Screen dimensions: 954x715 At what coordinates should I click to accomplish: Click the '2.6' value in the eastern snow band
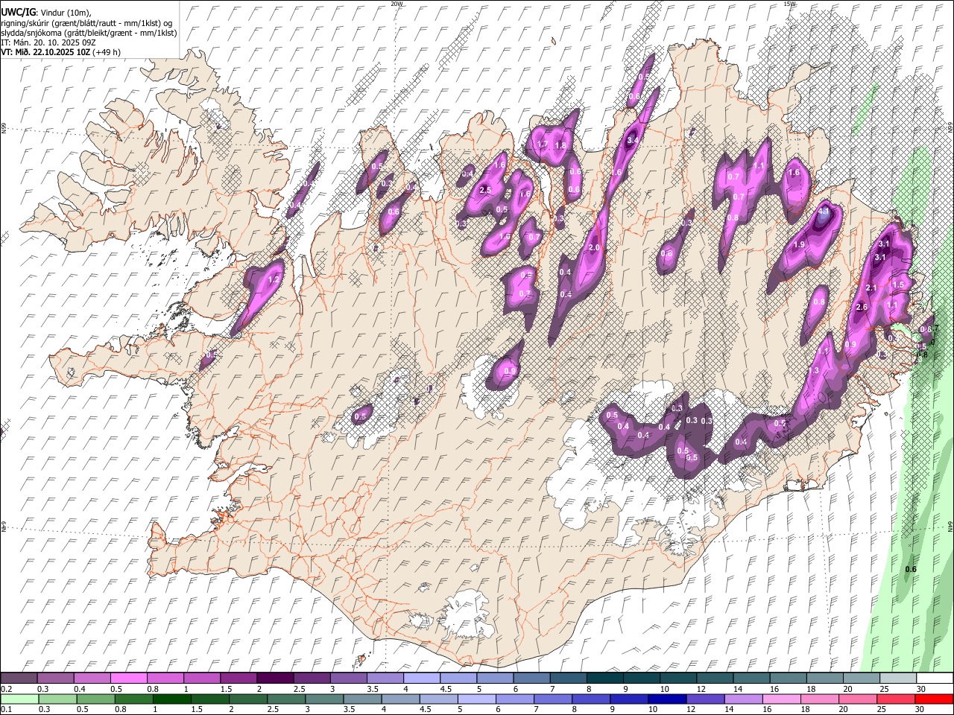coord(862,308)
